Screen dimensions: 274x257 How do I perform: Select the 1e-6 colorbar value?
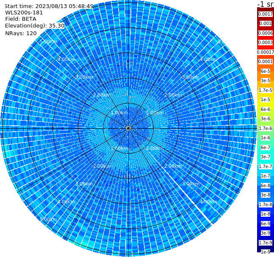266,138
